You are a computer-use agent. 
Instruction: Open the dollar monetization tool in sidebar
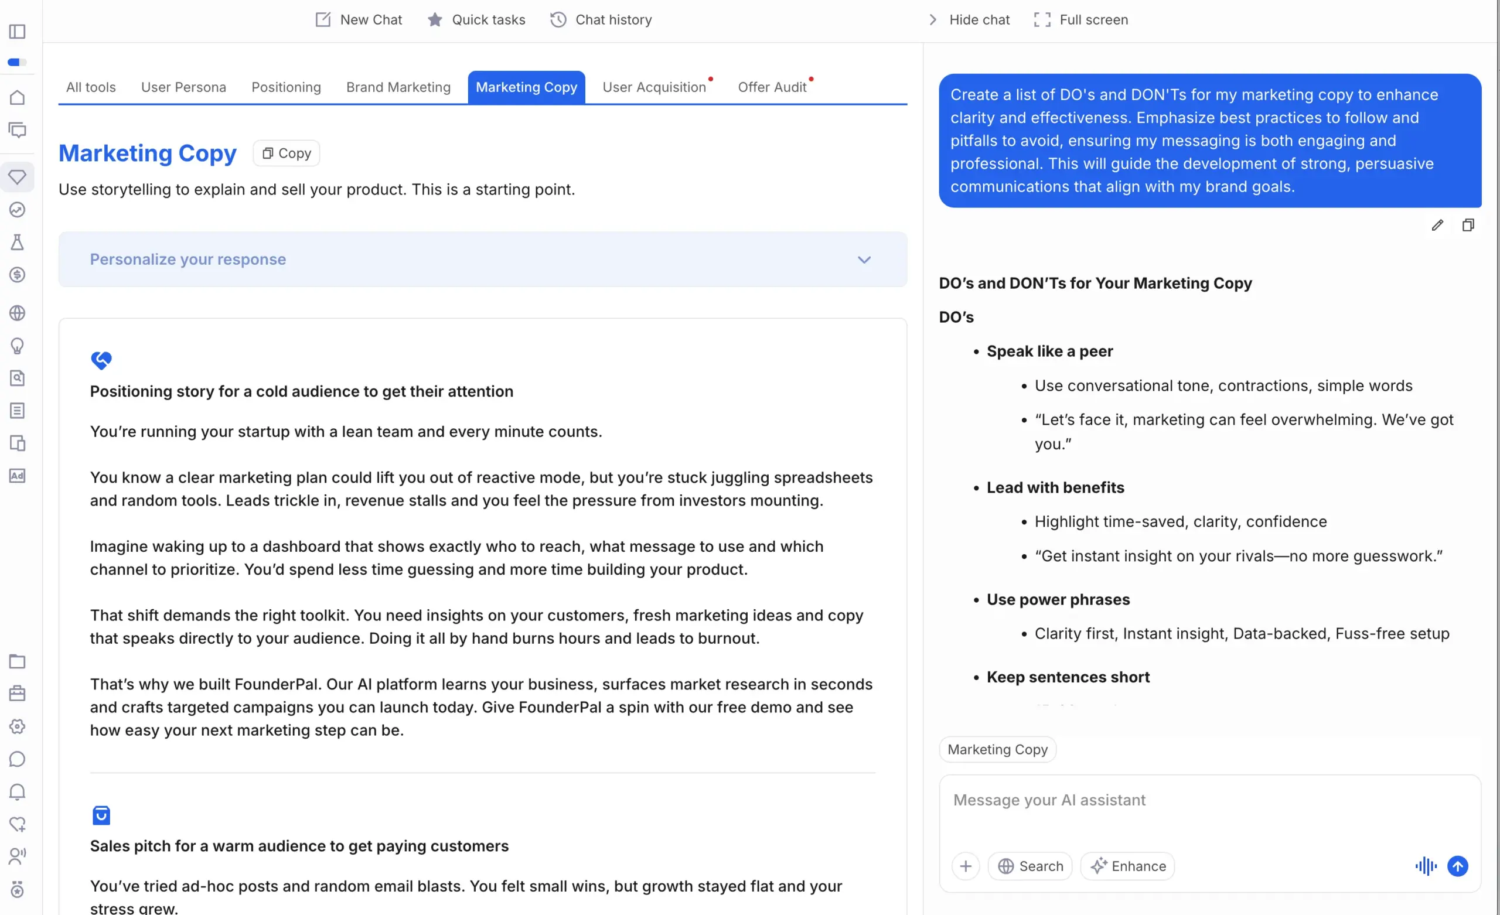18,275
